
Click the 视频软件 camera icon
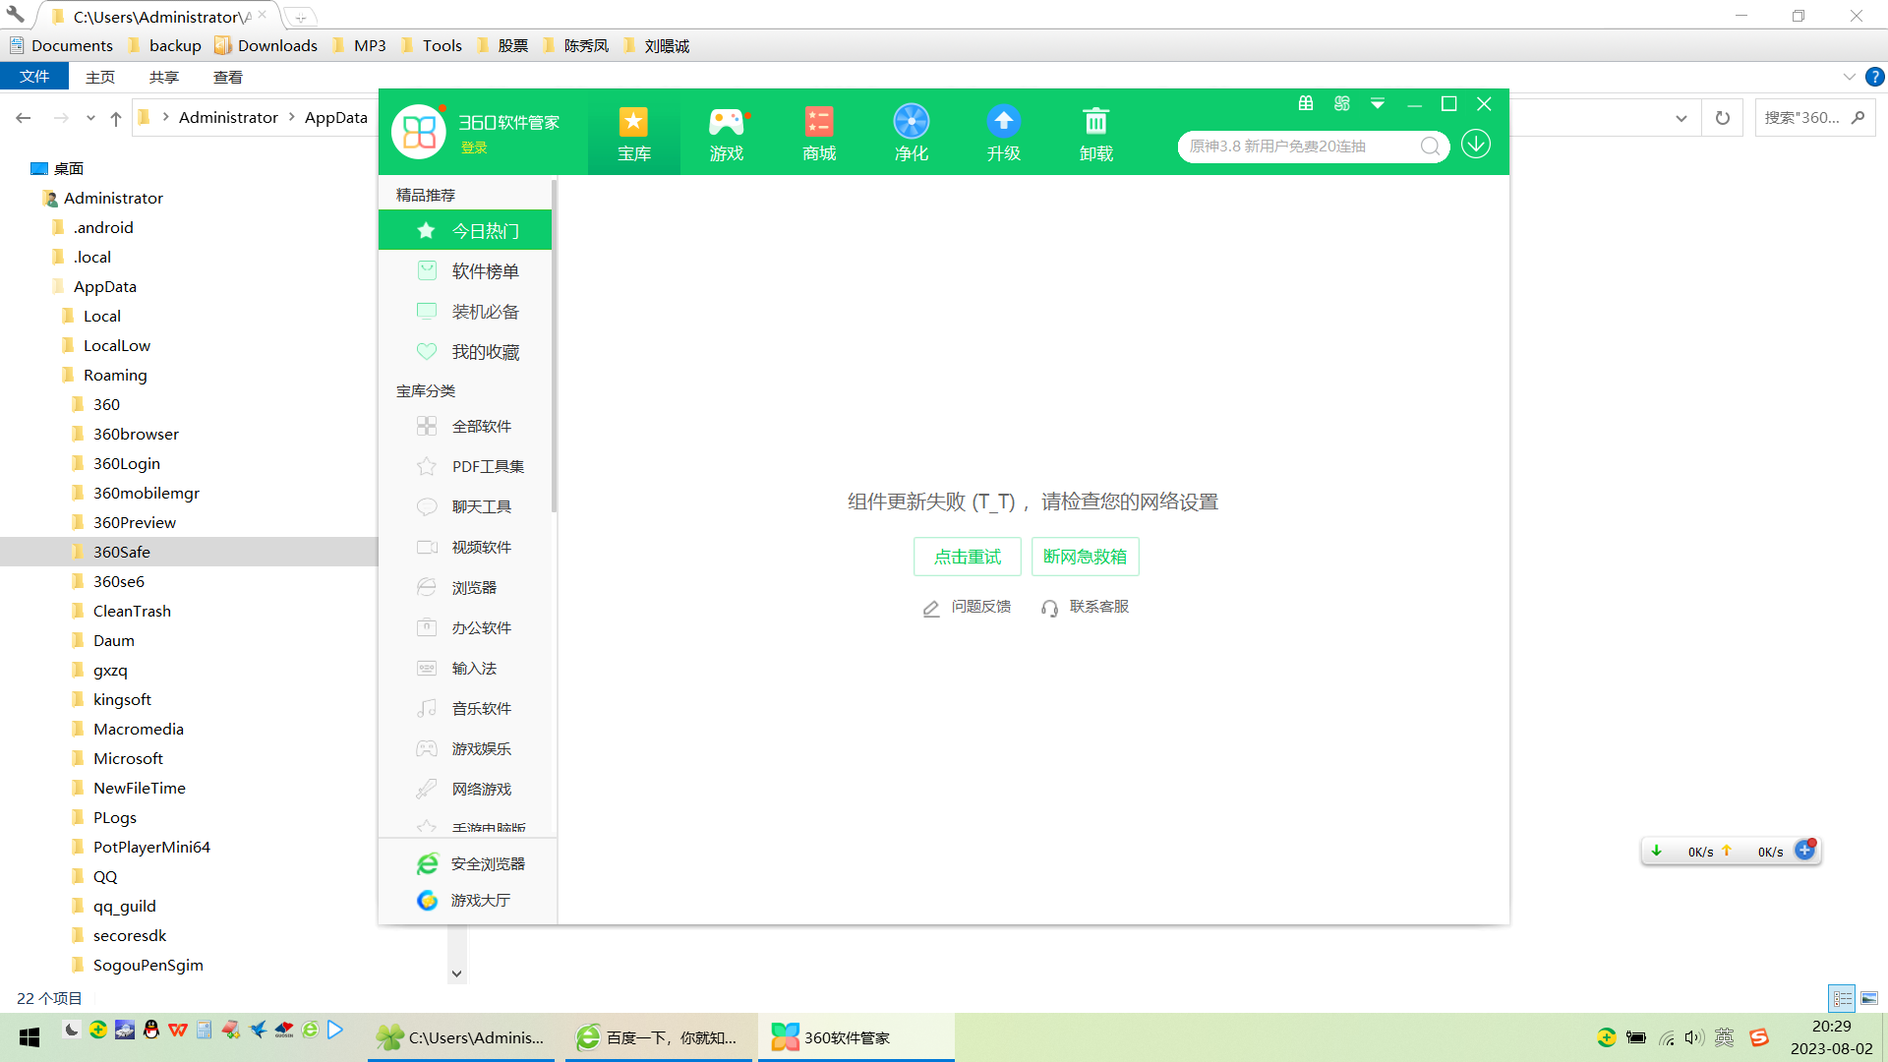[427, 547]
